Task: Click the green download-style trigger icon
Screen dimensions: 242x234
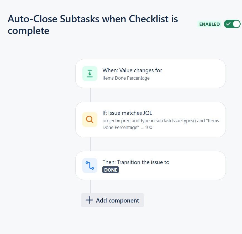Action: point(89,74)
